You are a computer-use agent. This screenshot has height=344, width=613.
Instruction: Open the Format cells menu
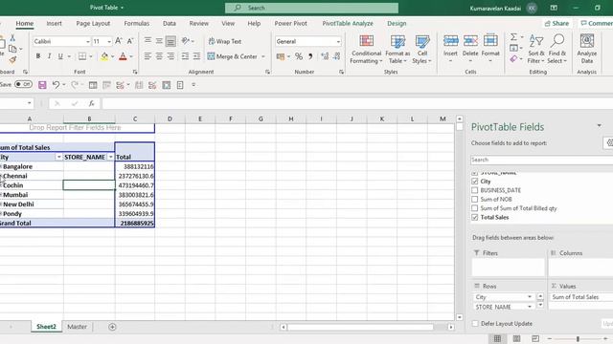coord(490,49)
